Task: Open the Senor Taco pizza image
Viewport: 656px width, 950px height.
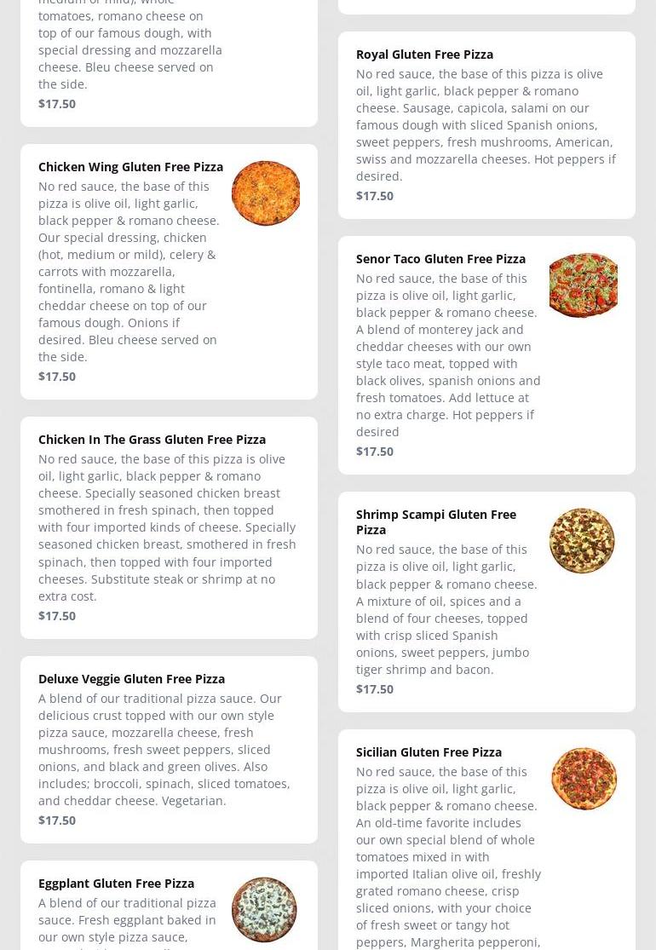Action: (x=584, y=285)
